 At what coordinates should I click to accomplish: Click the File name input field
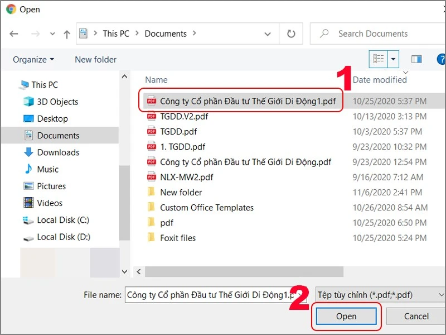(216, 295)
